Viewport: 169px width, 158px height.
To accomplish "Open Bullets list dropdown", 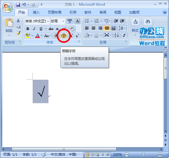I will click(x=91, y=21).
